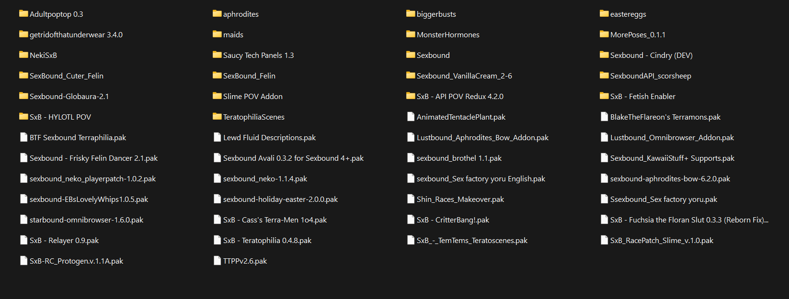
Task: Select the 'Sexbound_KawaiiStuff+ Supports.pak' file name
Action: click(673, 158)
